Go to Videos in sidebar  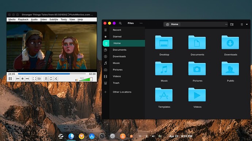pos(117,77)
